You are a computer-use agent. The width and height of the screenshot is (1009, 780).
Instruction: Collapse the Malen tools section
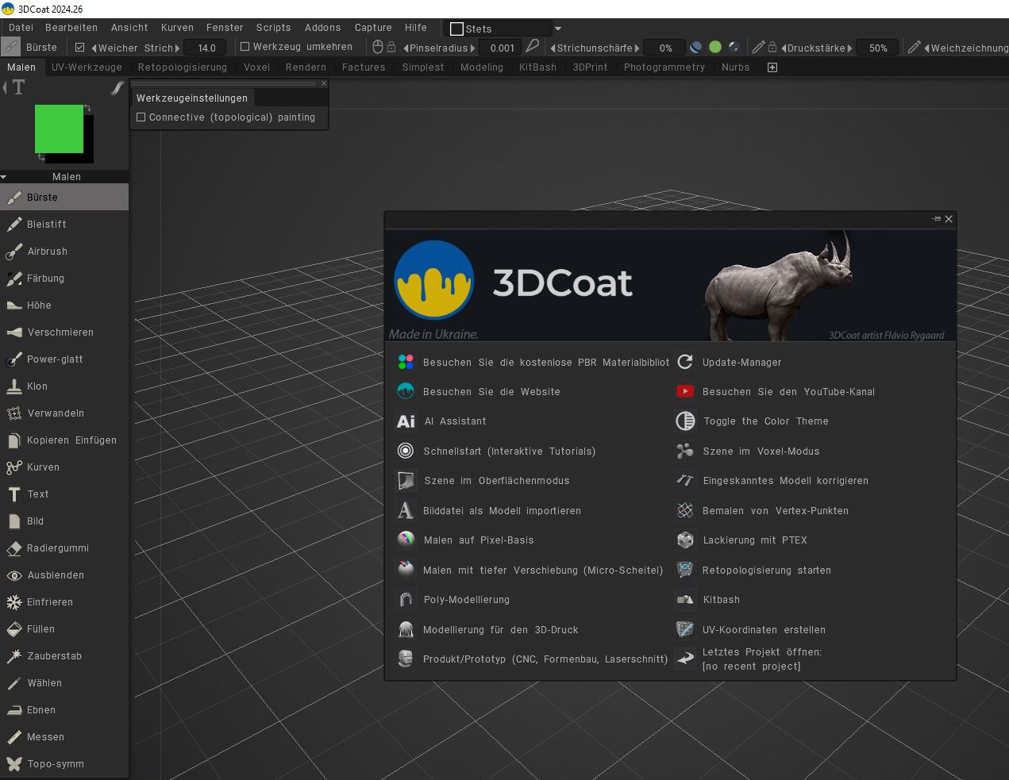[x=4, y=177]
